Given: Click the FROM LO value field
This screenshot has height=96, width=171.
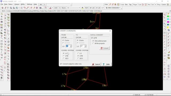Looking at the screenshot, I should pyautogui.click(x=68, y=46).
